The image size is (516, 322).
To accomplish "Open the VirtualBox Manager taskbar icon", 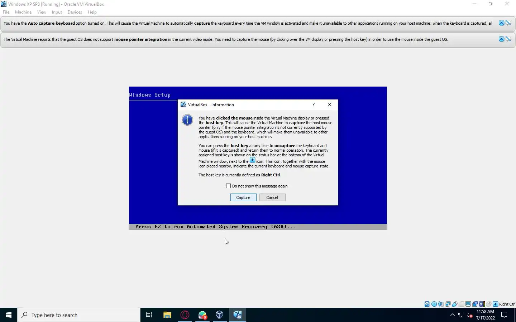I will click(220, 315).
